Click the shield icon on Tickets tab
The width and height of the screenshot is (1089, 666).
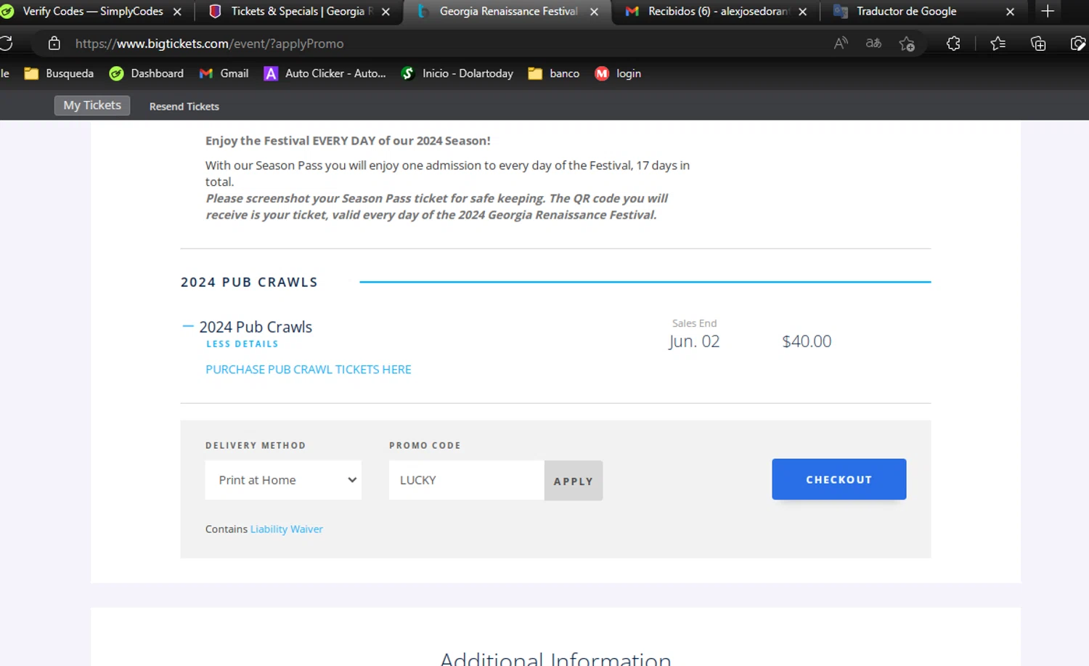click(215, 12)
